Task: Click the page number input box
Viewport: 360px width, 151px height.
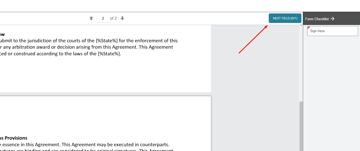Action: [x=103, y=18]
